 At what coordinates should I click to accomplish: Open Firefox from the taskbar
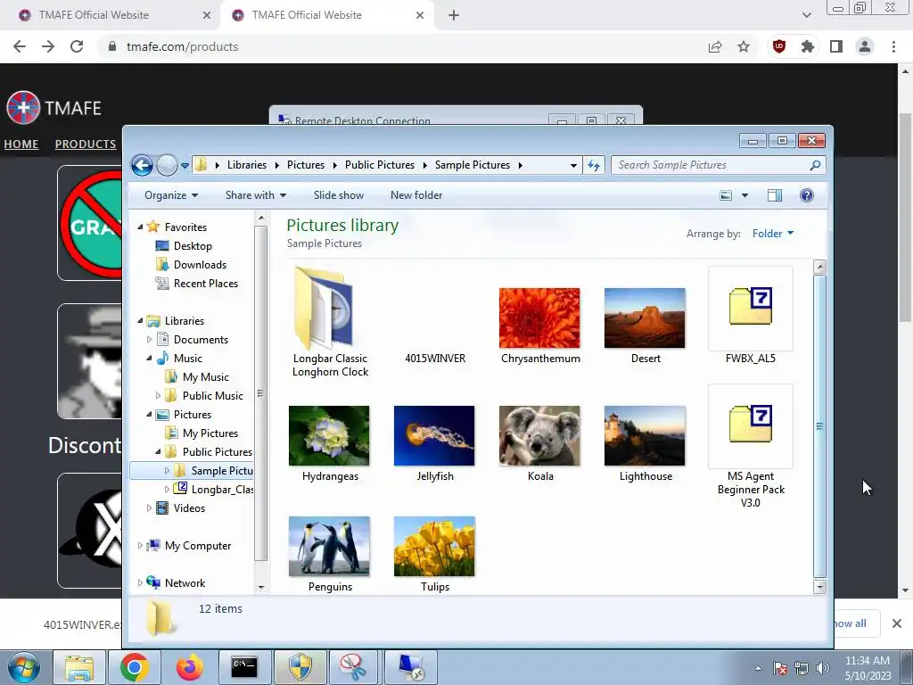pyautogui.click(x=189, y=667)
